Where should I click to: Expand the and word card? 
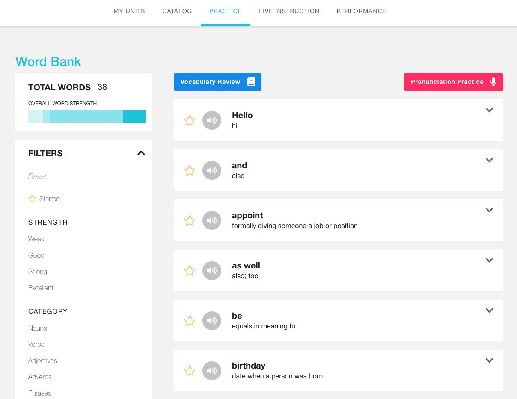tap(490, 160)
